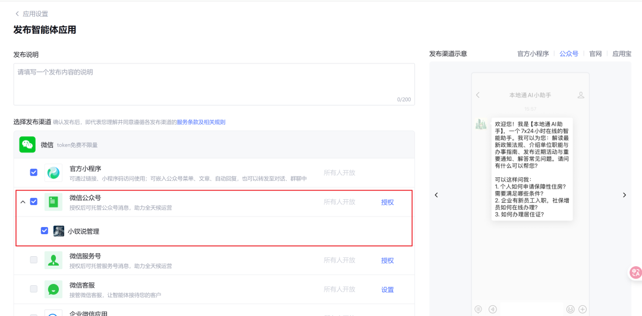Click the green WeChat logo icon
642x316 pixels.
27,145
